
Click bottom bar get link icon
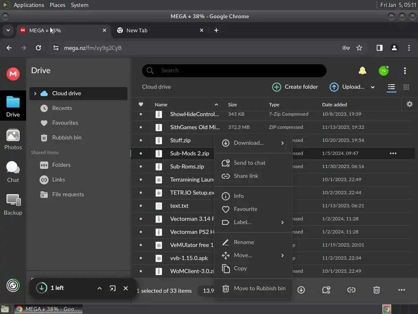(351, 290)
